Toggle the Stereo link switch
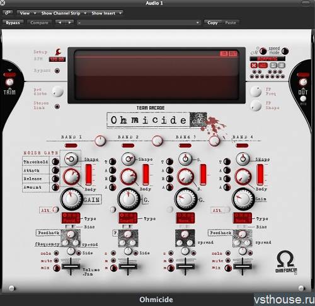 57,107
